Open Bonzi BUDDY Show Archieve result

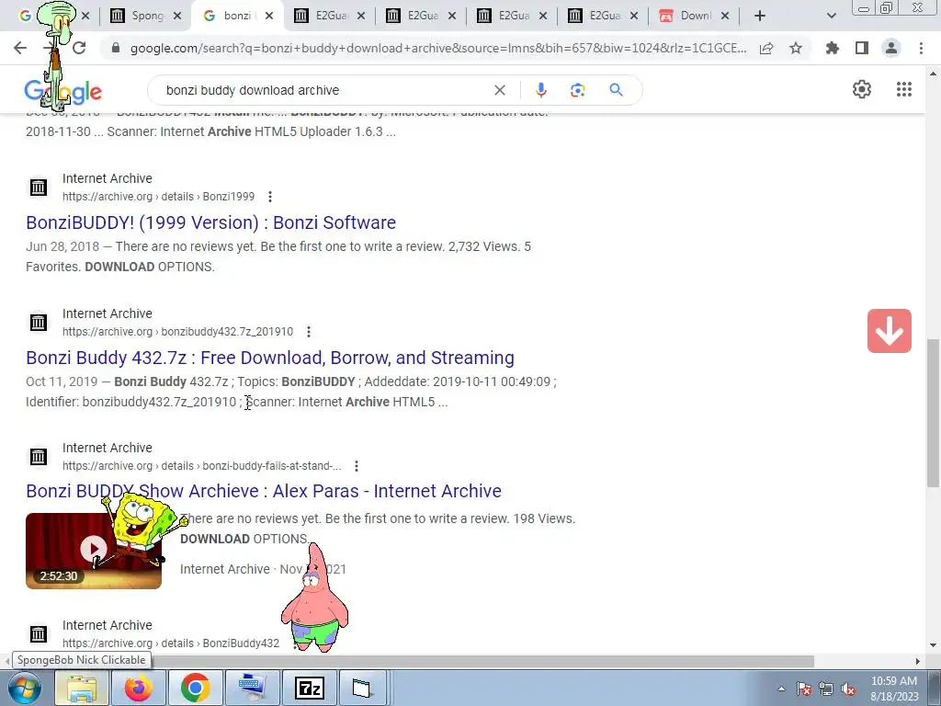tap(264, 491)
